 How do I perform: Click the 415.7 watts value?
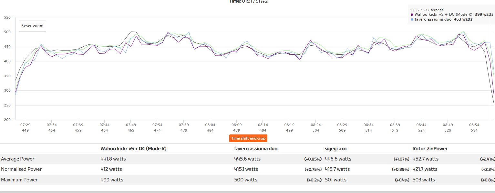[x=337, y=169]
